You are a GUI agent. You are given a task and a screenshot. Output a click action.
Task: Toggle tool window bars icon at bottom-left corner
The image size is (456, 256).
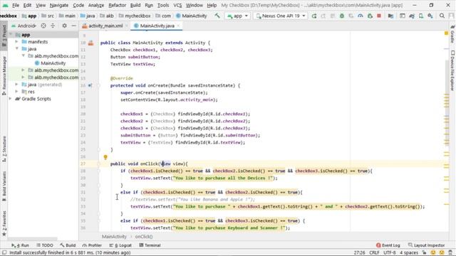point(4,252)
